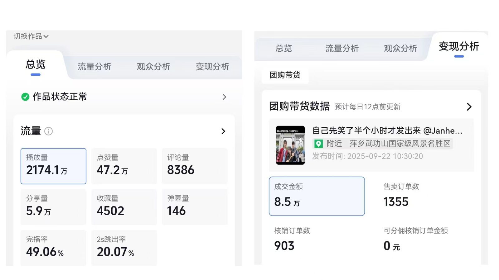
Task: Click the info icon beside 流量
Action: (x=49, y=131)
